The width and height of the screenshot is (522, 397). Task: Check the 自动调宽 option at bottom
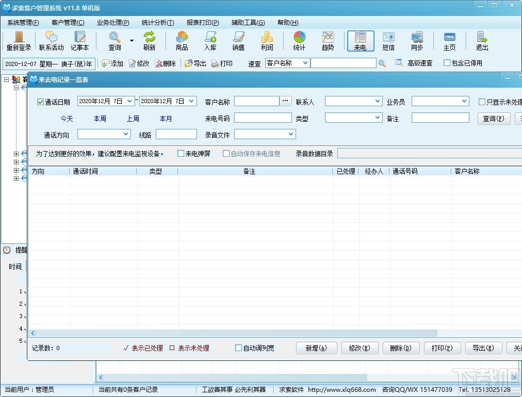click(x=239, y=348)
